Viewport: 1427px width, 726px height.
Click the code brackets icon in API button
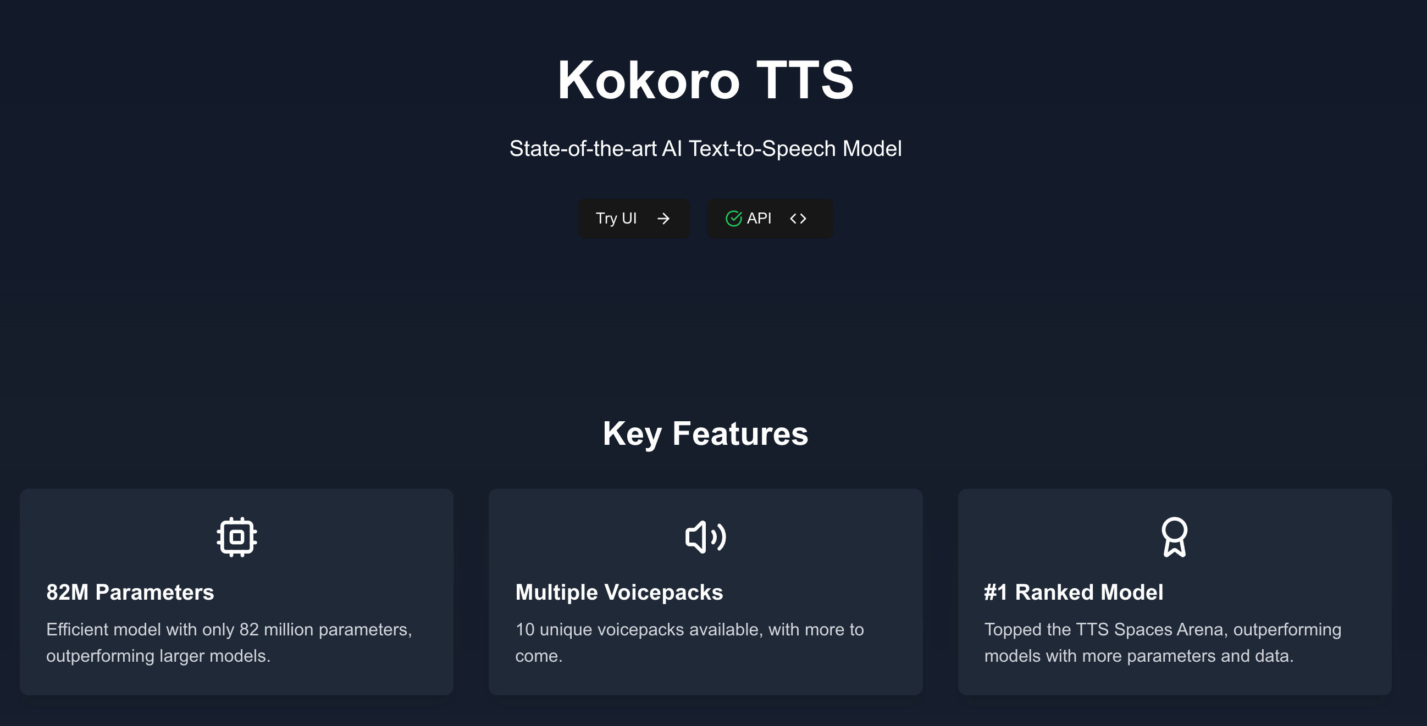pos(798,219)
